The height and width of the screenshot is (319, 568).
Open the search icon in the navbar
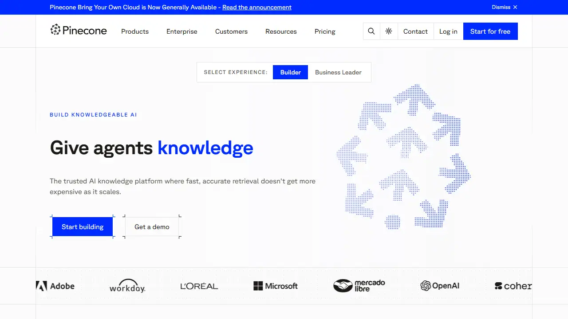(371, 31)
